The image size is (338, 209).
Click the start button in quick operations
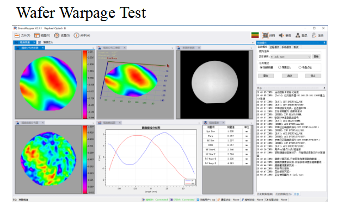coord(290,76)
